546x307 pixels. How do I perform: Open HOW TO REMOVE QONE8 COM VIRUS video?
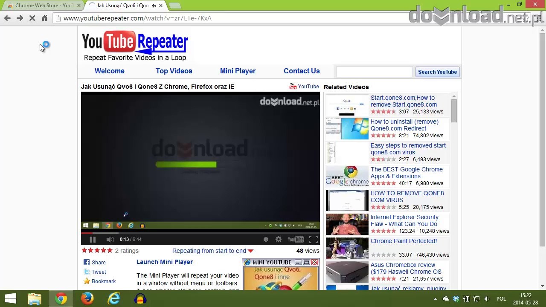coord(407,197)
